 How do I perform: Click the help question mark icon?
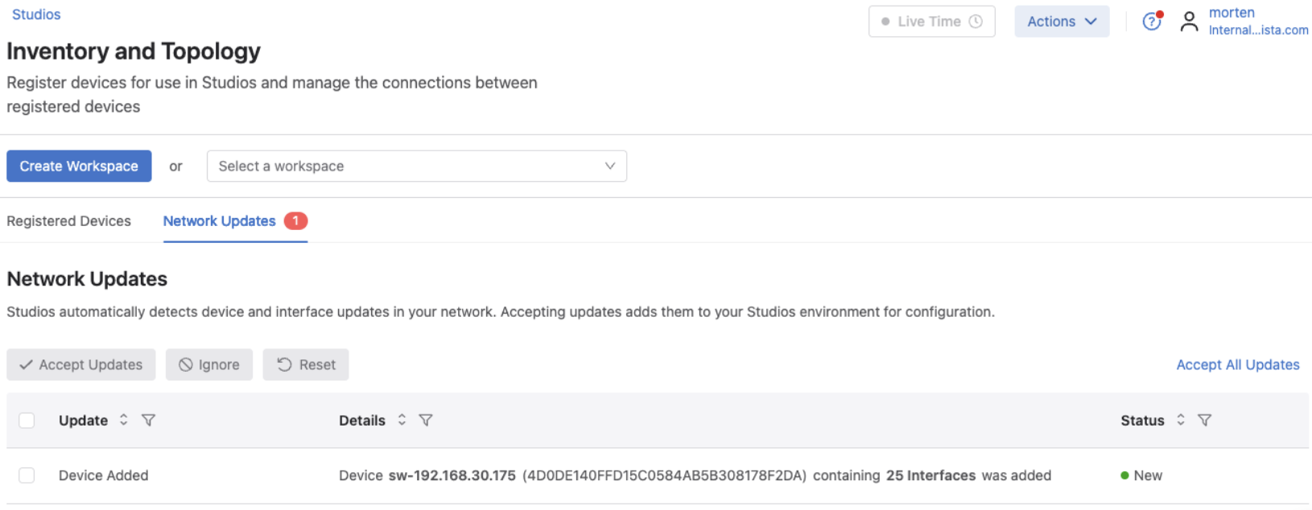click(1152, 22)
